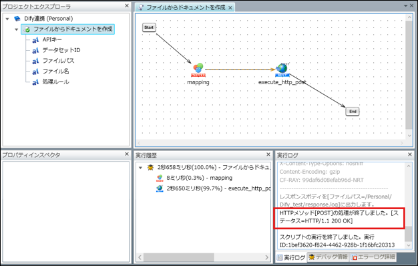Collapse the top execution history entry
The height and width of the screenshot is (266, 418).
tap(140, 168)
